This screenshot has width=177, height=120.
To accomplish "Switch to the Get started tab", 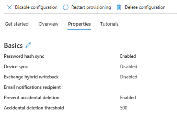I will tap(17, 24).
